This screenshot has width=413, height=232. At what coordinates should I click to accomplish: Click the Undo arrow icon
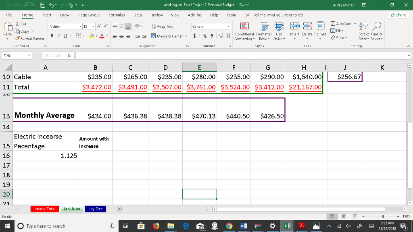[x=51, y=5]
